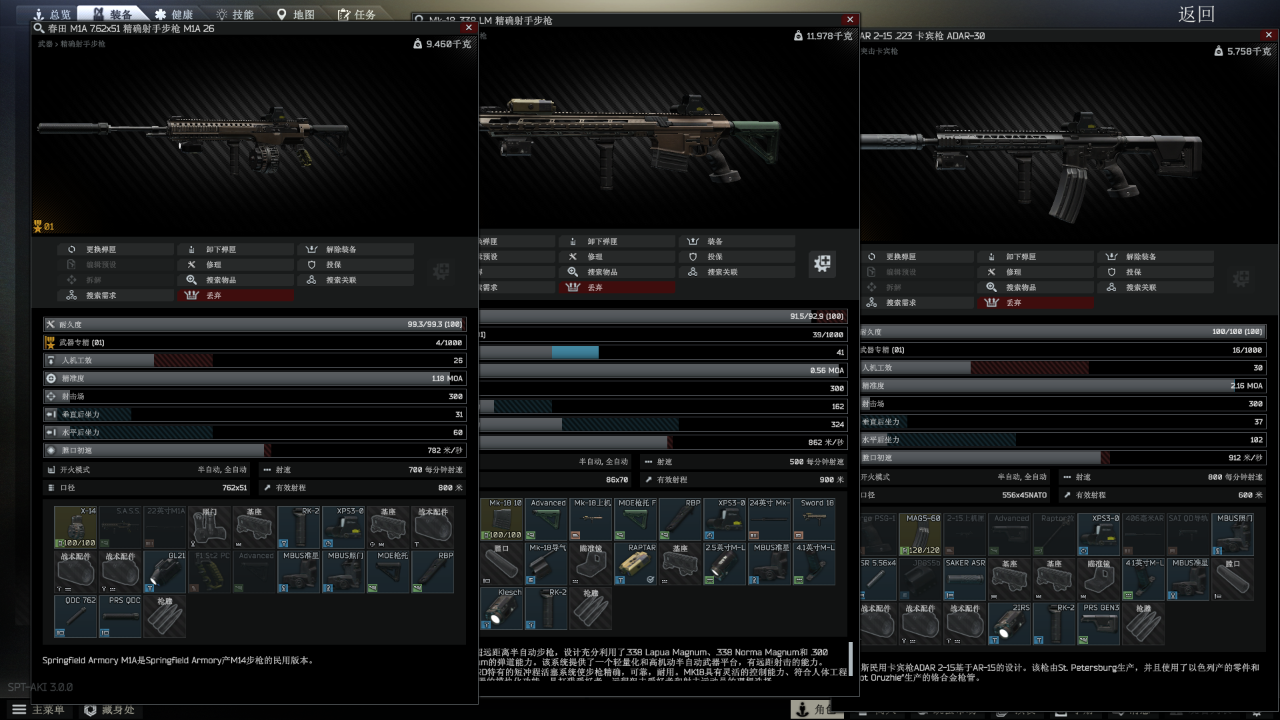This screenshot has width=1280, height=720.
Task: Select XPS3-0 sight slot in M1A window
Action: 343,527
